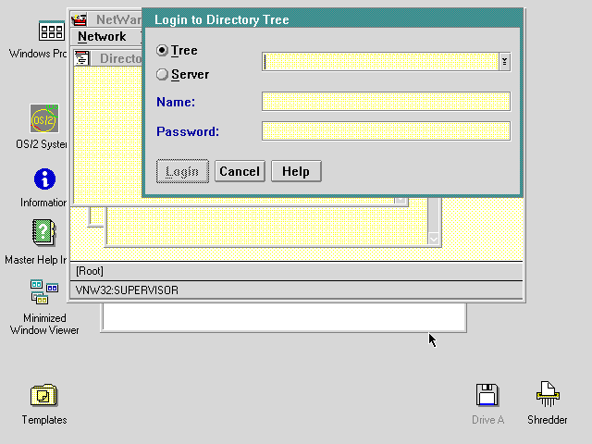Viewport: 592px width, 444px height.
Task: Select the Tree radio button
Action: [162, 50]
